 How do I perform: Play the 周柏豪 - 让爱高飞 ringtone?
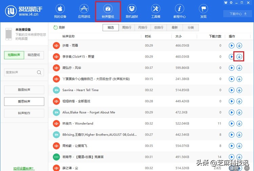(232, 146)
